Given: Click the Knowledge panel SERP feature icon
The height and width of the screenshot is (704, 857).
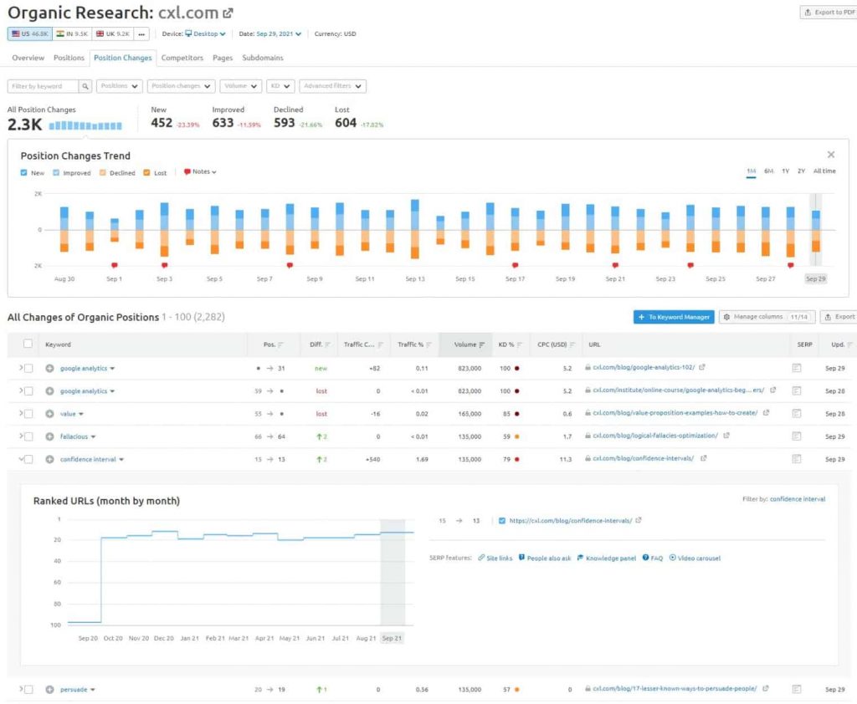Looking at the screenshot, I should (580, 558).
